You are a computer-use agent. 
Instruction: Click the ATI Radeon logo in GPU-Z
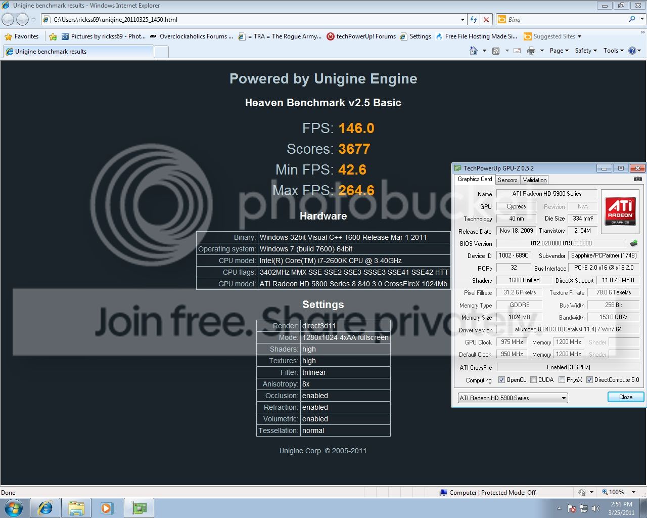pos(620,211)
